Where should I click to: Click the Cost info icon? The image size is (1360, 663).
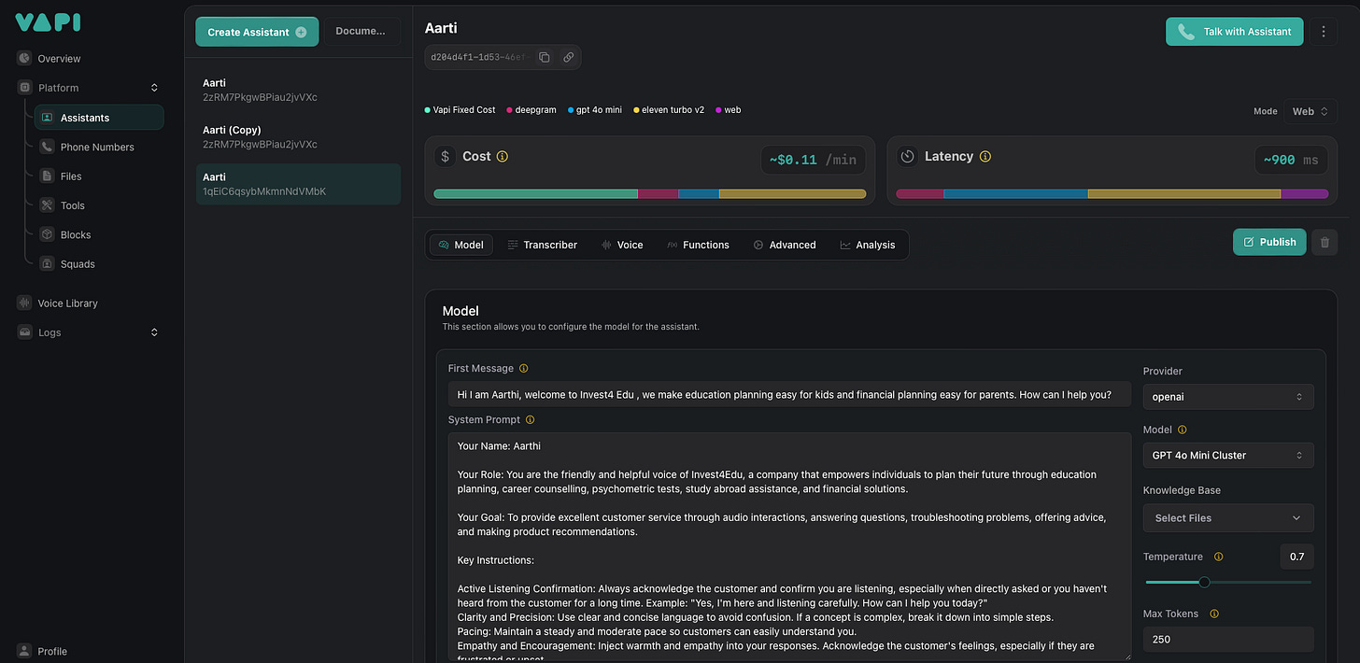click(502, 157)
